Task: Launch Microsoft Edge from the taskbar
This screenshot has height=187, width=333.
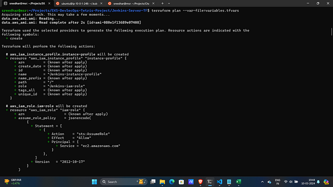Action: click(x=172, y=182)
